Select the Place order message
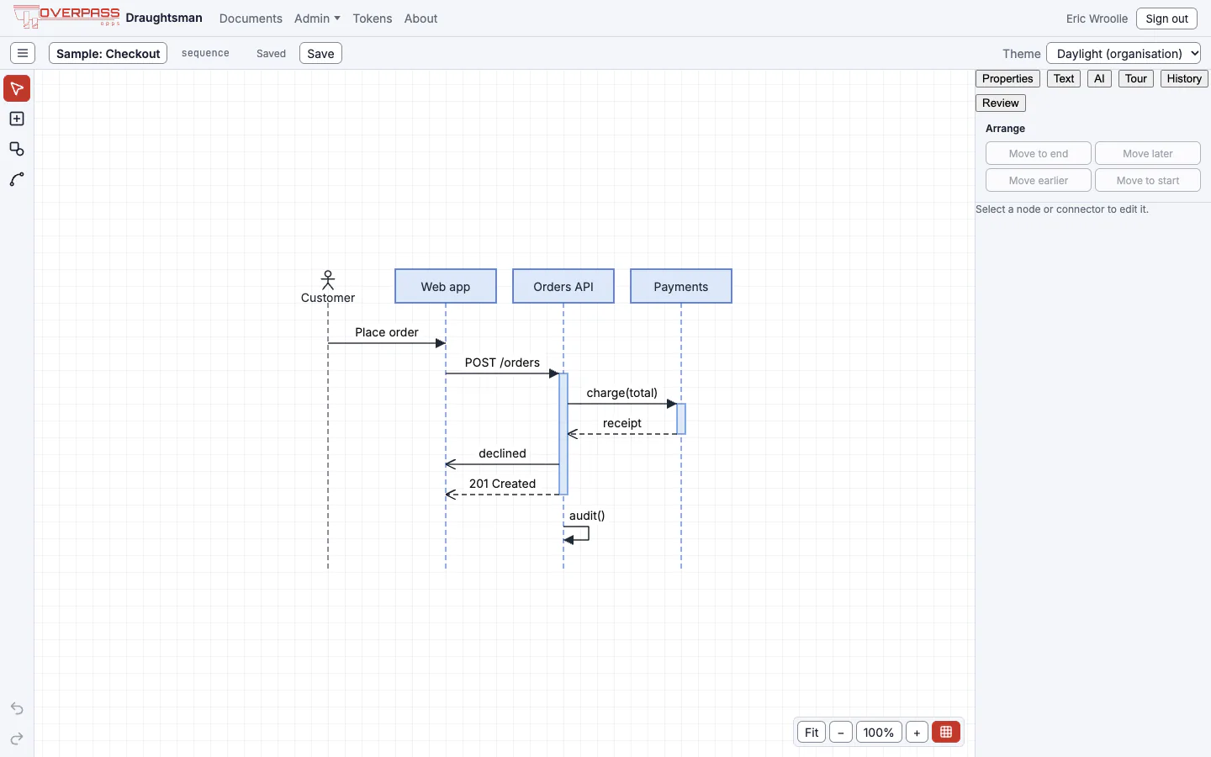This screenshot has height=757, width=1211. (387, 332)
